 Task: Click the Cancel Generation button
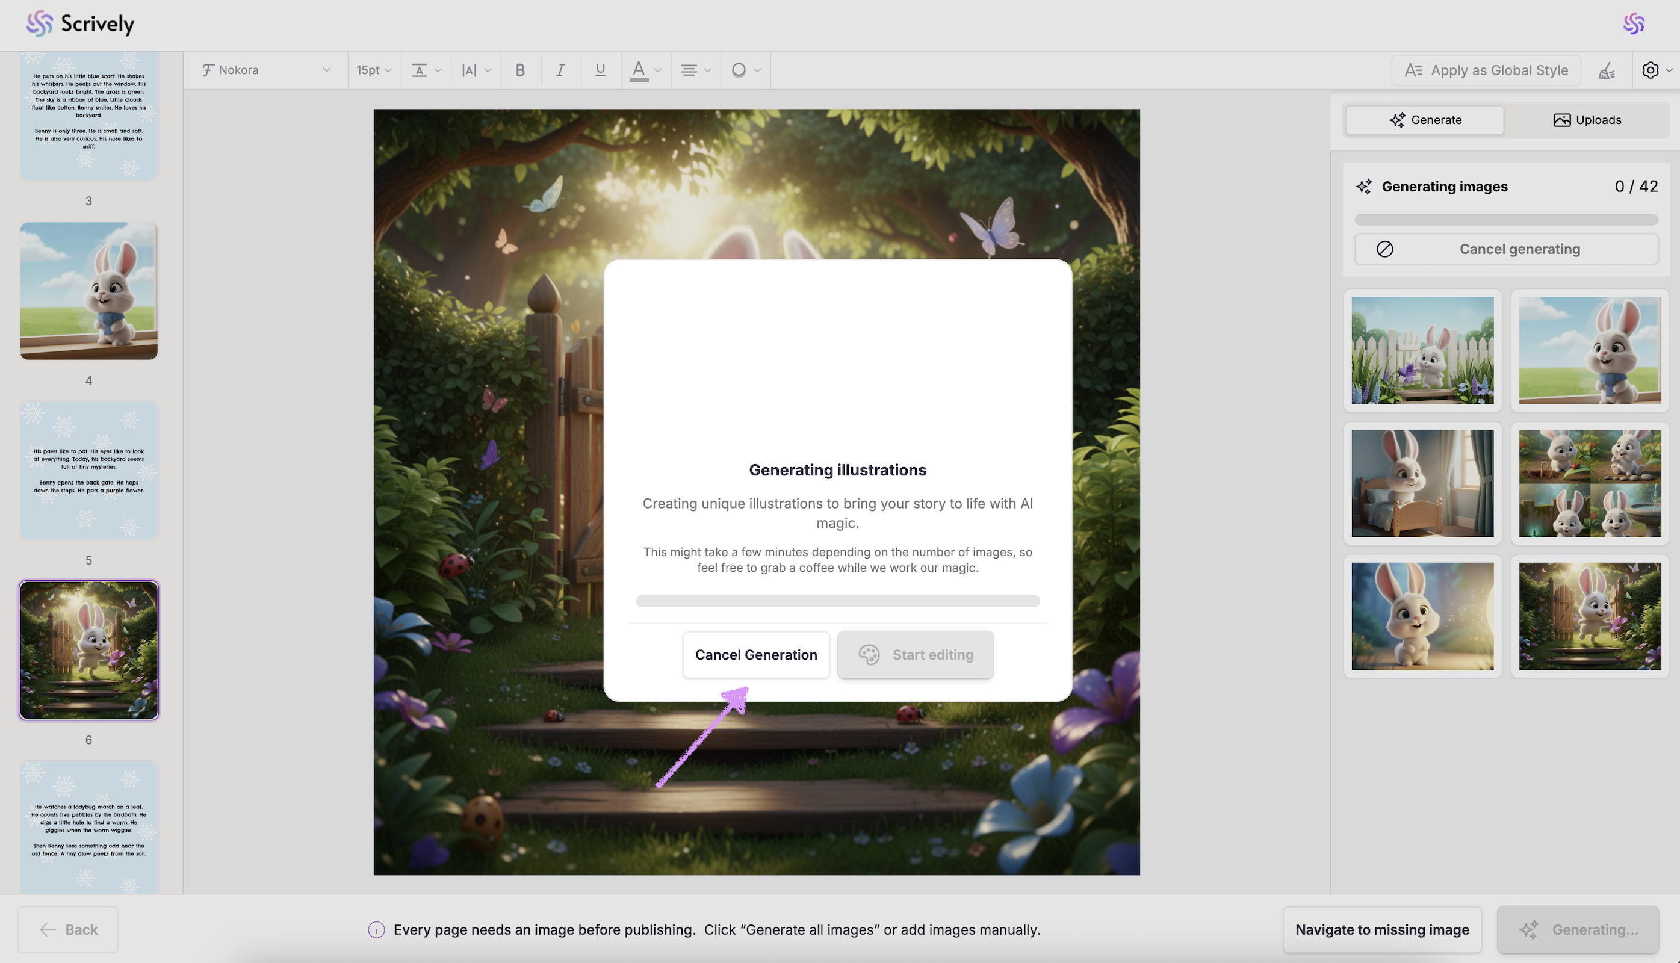tap(756, 655)
